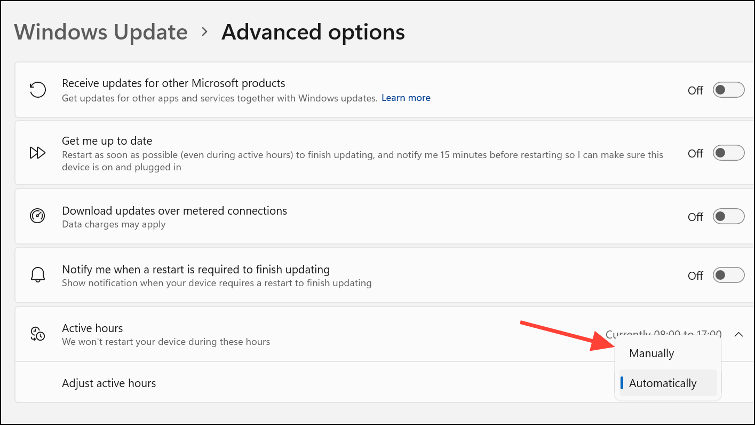This screenshot has height=425, width=755.
Task: Click the metered connection gauge icon
Action: [37, 216]
